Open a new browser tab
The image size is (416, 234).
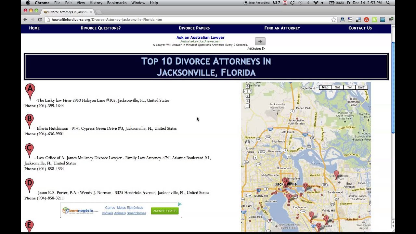tap(99, 12)
